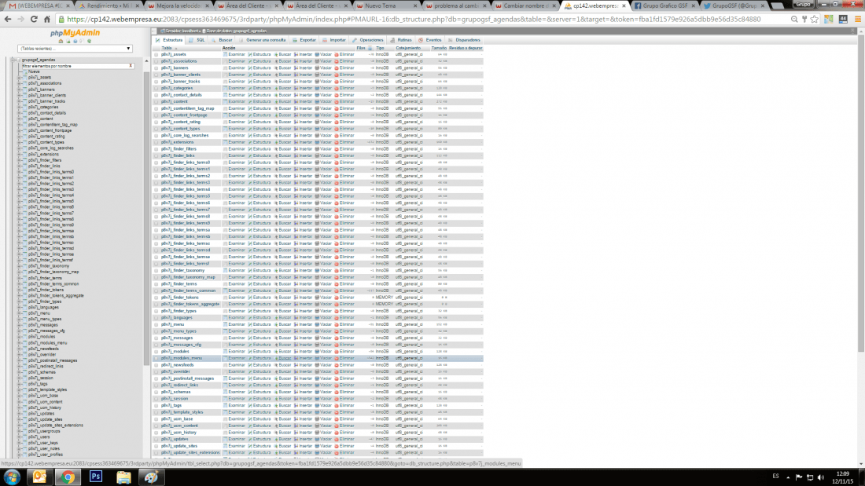This screenshot has height=486, width=865.
Task: Check the p8v7j_assets row checkbox
Action: pyautogui.click(x=156, y=54)
